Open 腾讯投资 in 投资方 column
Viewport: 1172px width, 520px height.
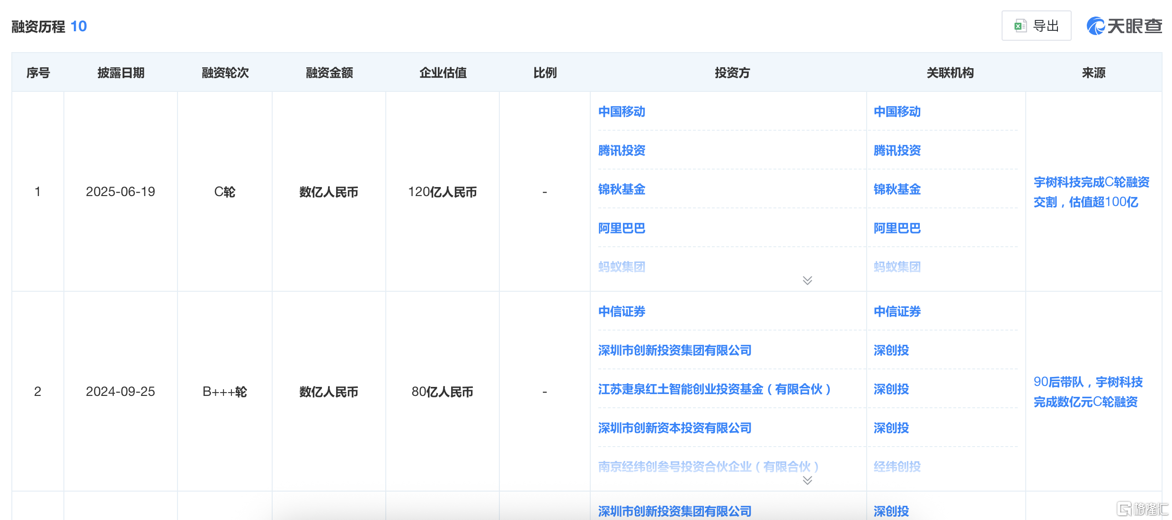(622, 151)
